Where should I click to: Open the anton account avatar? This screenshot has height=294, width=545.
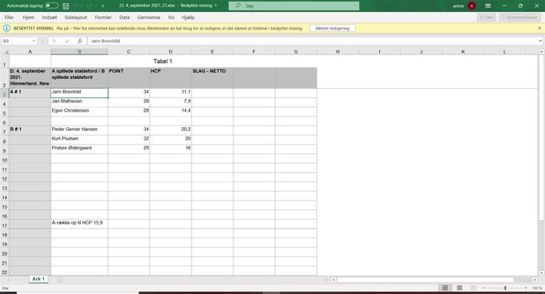(x=471, y=6)
